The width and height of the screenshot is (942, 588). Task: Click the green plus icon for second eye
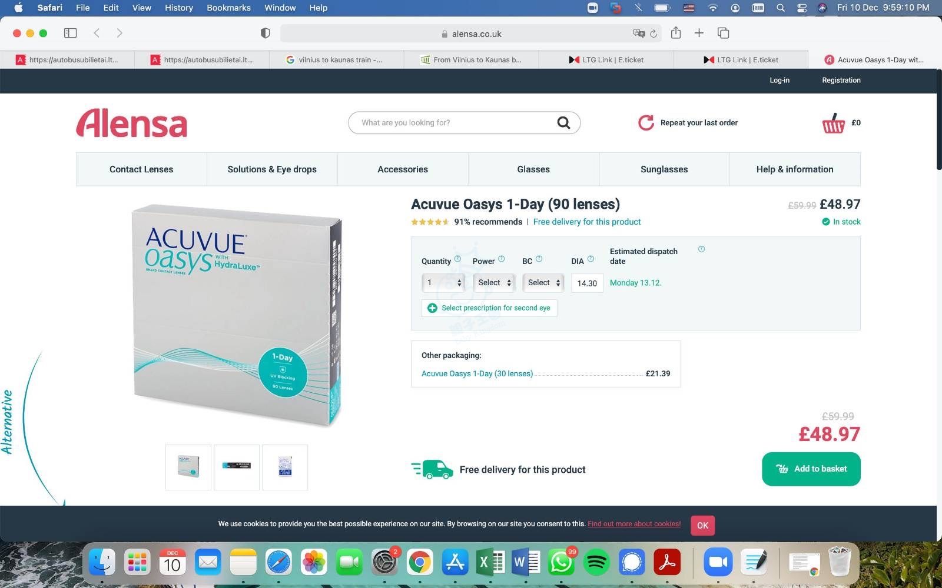tap(432, 308)
